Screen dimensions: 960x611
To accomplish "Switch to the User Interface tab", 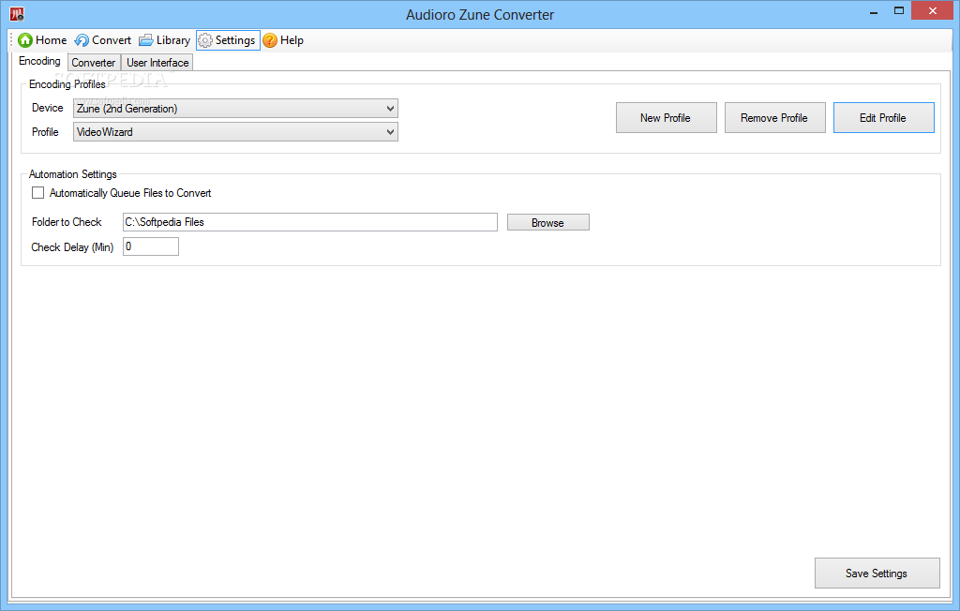I will pos(157,63).
